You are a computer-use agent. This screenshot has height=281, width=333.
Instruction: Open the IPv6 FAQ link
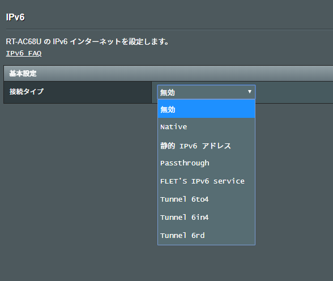(x=24, y=53)
